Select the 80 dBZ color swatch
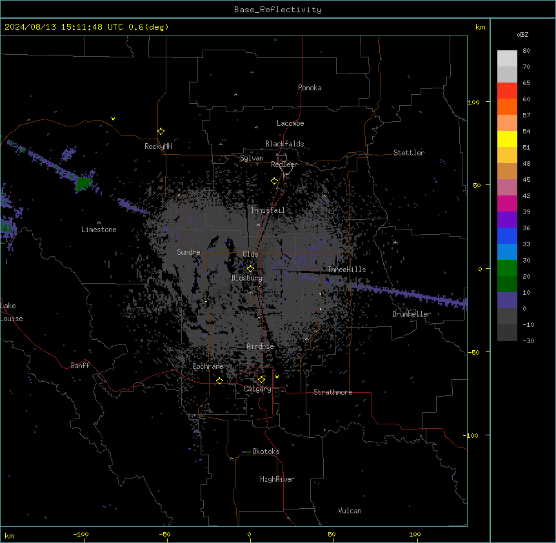The height and width of the screenshot is (543, 556). (x=507, y=59)
